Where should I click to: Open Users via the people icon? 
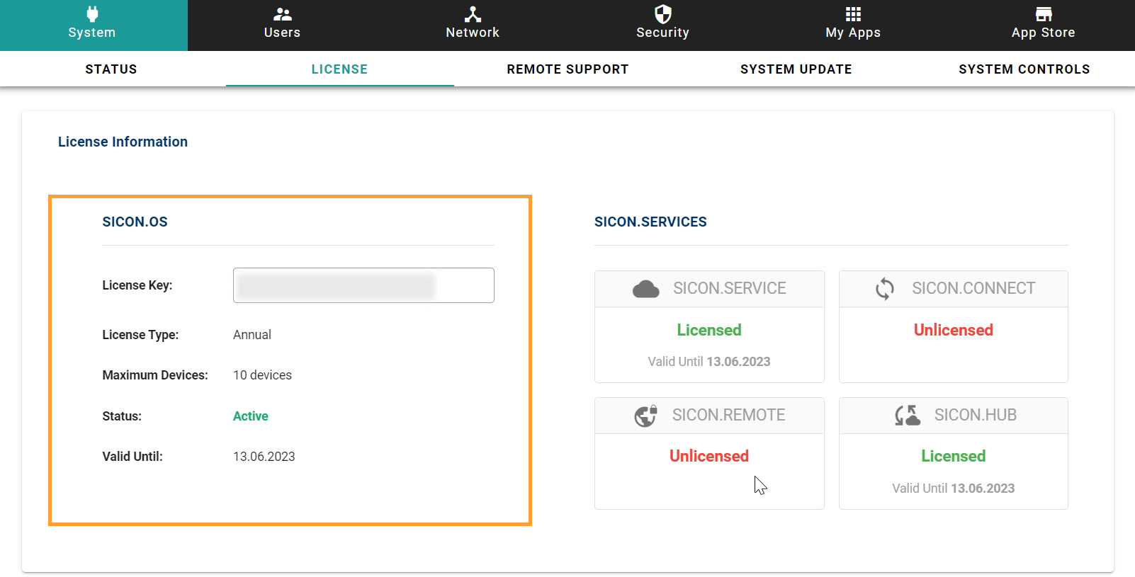click(282, 14)
